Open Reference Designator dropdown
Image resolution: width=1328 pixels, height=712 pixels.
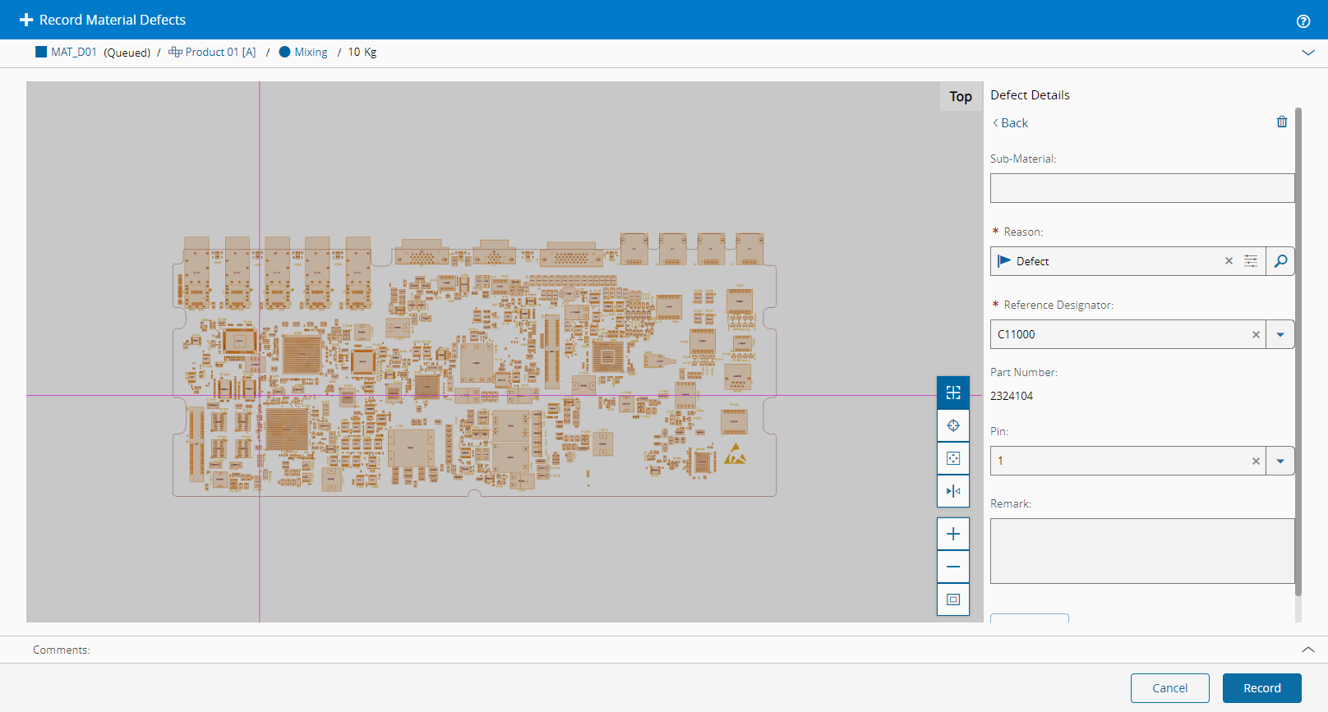[1280, 334]
